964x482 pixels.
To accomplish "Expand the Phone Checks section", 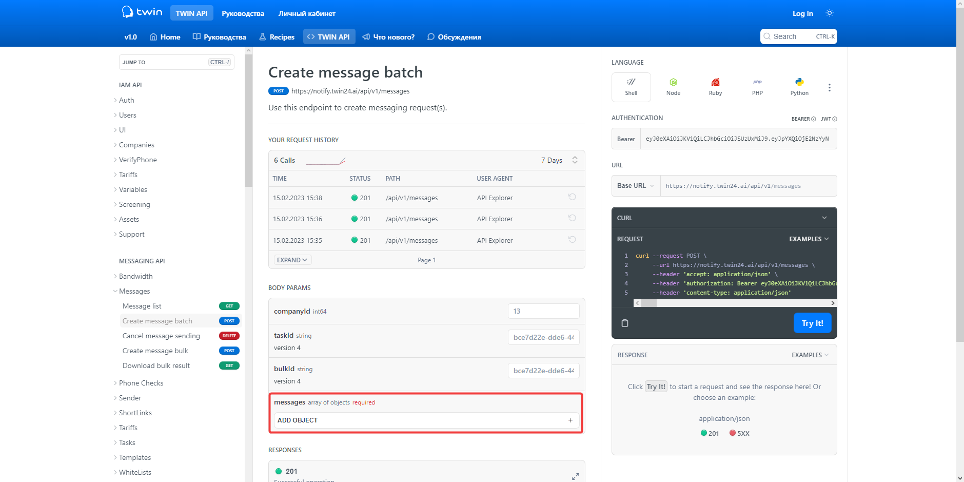I will click(x=139, y=383).
